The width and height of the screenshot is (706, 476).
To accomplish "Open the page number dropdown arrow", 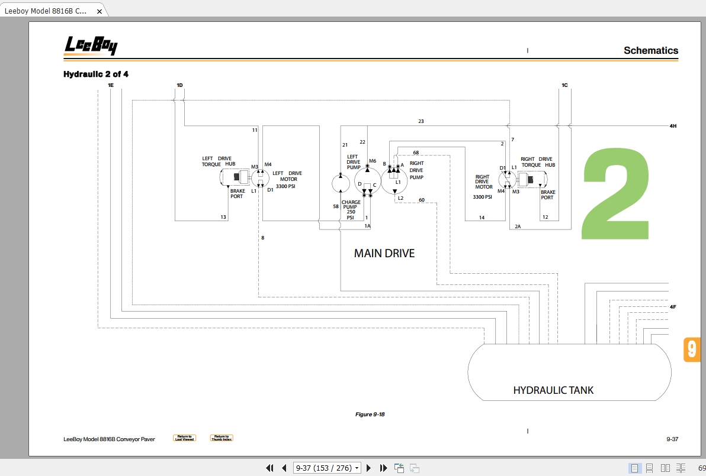I will (357, 468).
